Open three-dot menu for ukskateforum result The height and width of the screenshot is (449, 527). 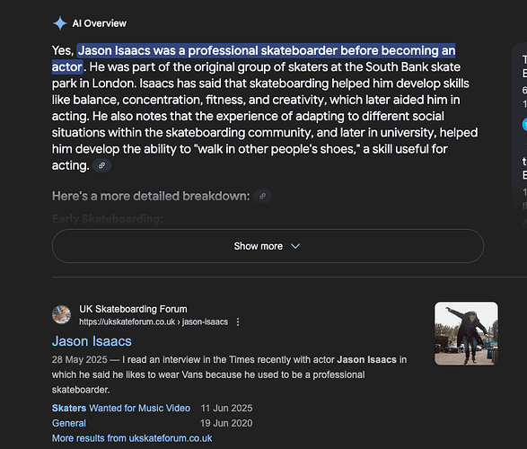[x=238, y=322]
